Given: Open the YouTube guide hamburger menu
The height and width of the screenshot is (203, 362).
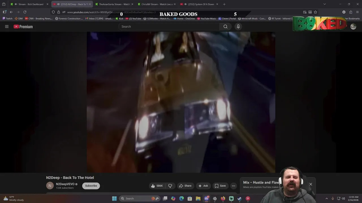Looking at the screenshot, I should click(x=7, y=27).
